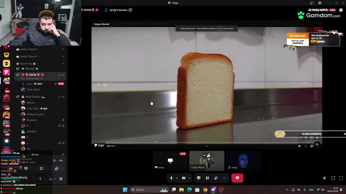
Task: Mute mic icon in user panel
Action: coord(40,179)
